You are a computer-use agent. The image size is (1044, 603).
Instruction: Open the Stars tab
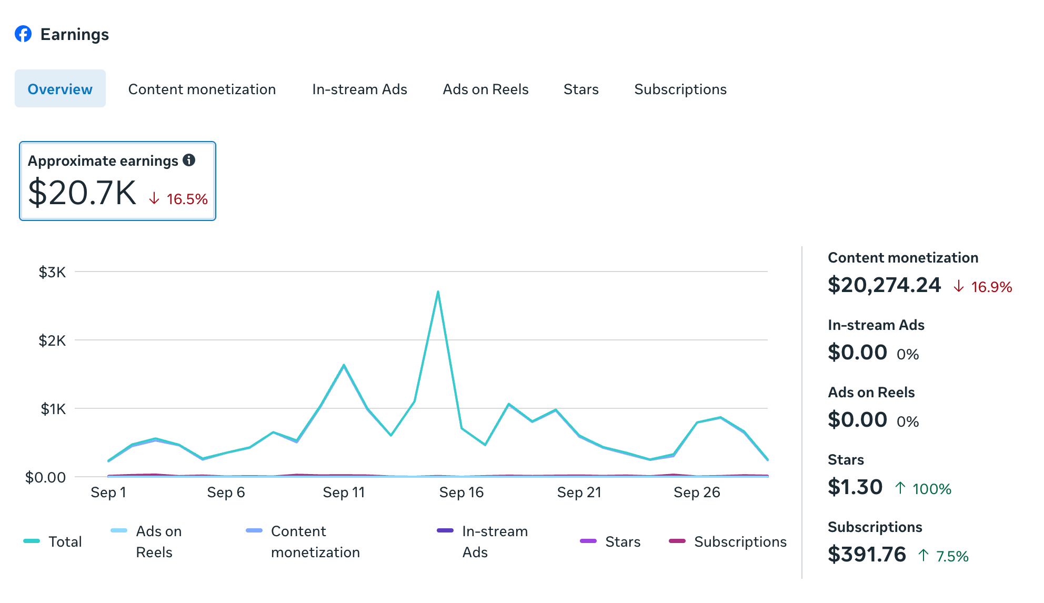tap(581, 89)
